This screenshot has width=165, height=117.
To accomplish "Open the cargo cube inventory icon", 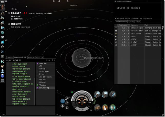I will (x=2, y=56).
